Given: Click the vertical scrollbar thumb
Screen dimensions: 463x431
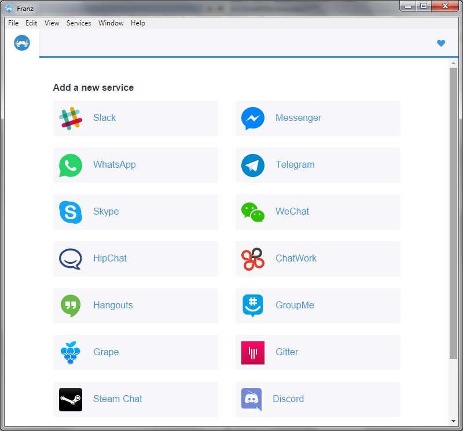Looking at the screenshot, I should point(453,213).
